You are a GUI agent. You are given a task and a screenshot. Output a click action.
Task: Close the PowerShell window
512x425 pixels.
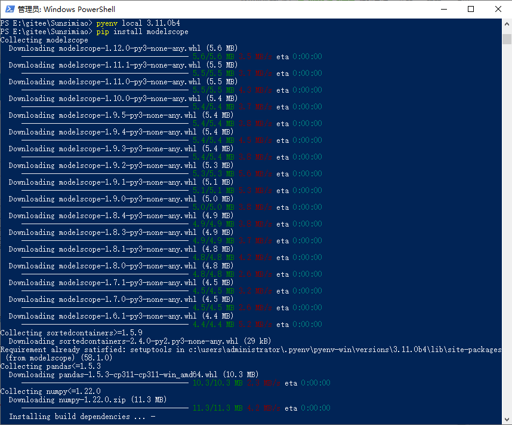point(498,9)
